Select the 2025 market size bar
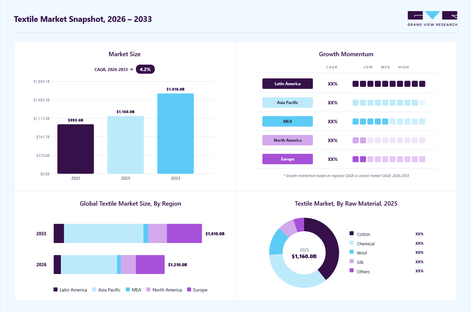The height and width of the screenshot is (312, 471). tap(125, 145)
